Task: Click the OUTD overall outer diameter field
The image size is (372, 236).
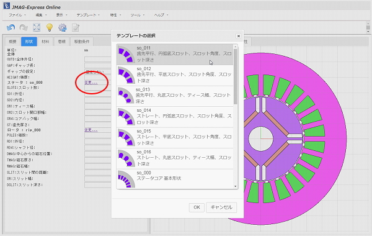Action: [98, 59]
